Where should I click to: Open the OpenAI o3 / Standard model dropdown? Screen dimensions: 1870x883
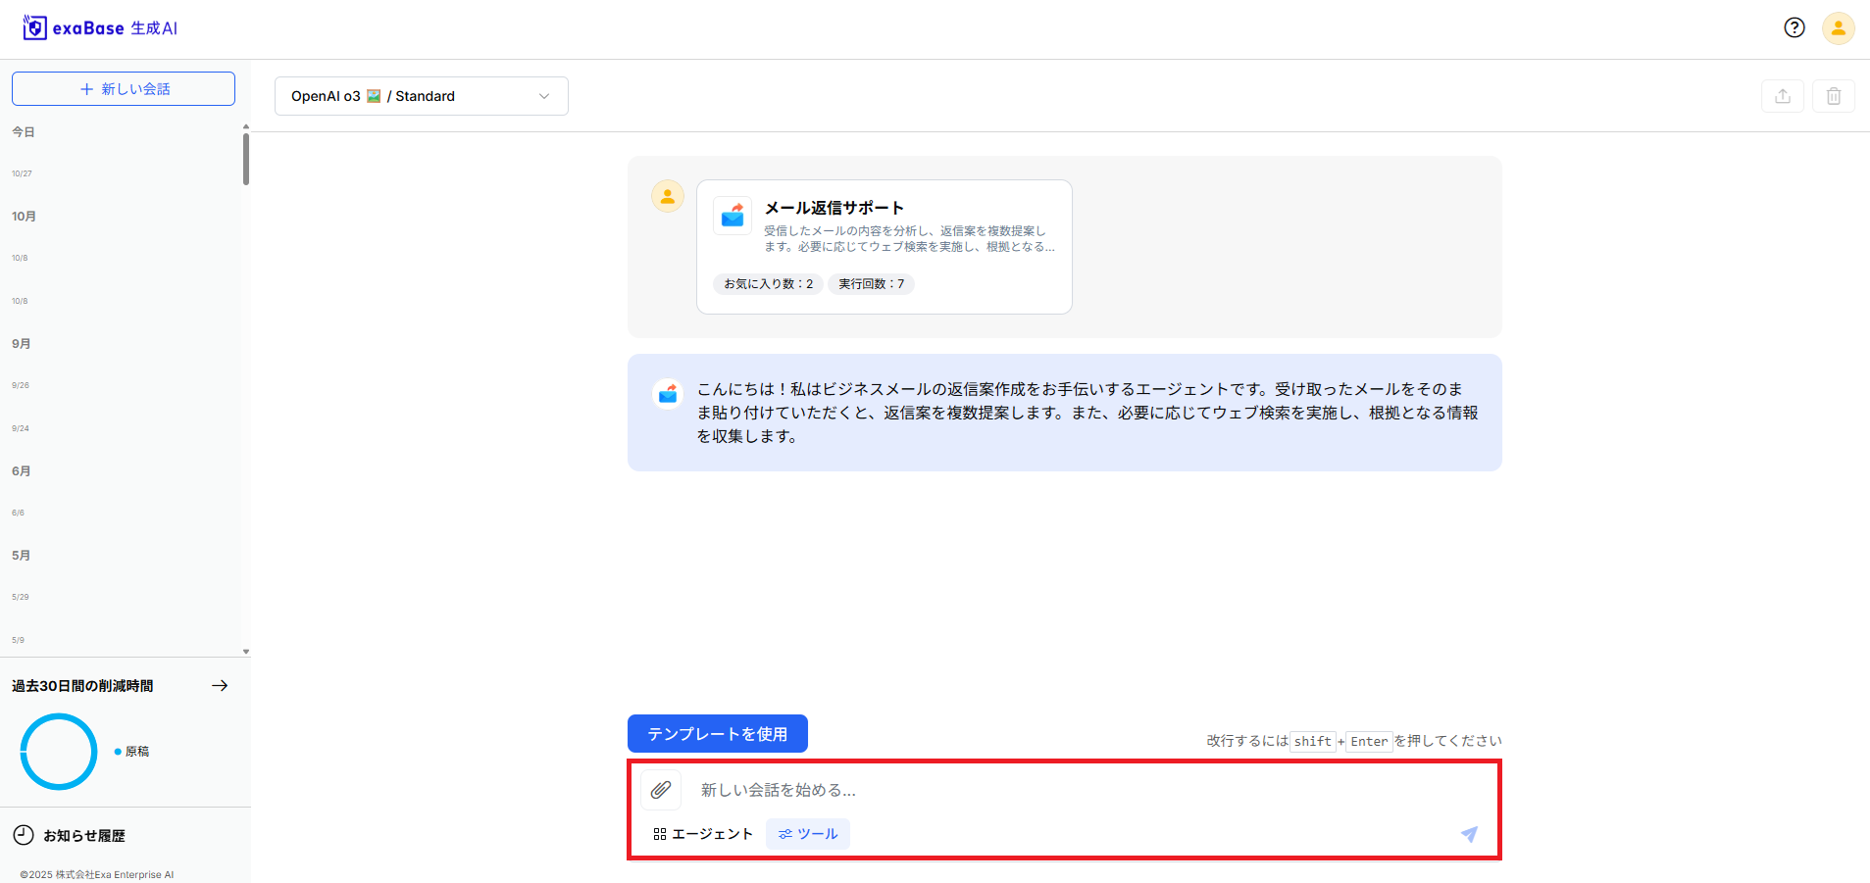tap(422, 96)
